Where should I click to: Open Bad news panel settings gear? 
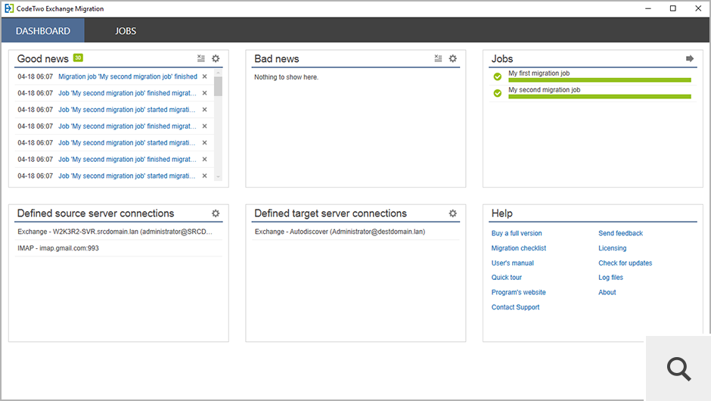pos(453,58)
